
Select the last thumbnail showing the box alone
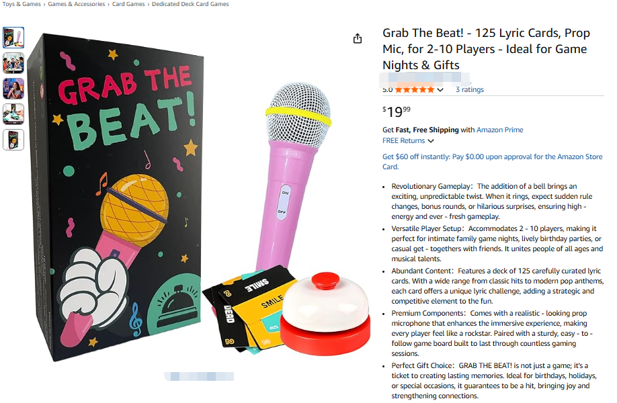pos(13,140)
